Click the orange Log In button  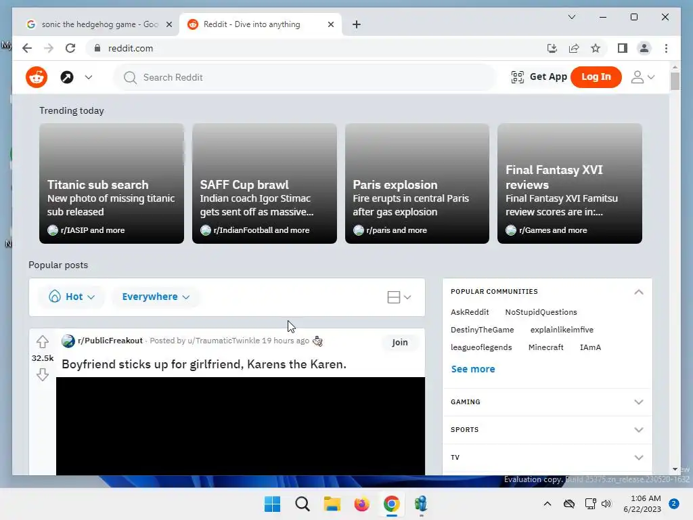click(596, 77)
